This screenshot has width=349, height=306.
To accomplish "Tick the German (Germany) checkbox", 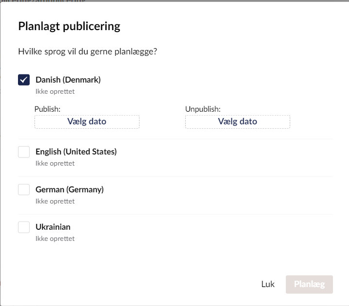I will [x=24, y=189].
